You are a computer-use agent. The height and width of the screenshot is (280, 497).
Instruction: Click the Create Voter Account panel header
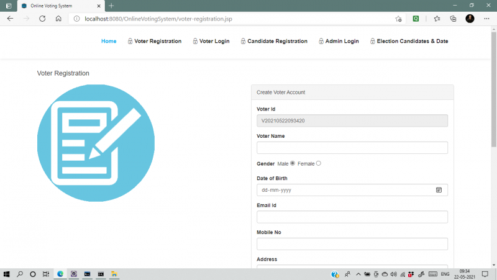[352, 92]
